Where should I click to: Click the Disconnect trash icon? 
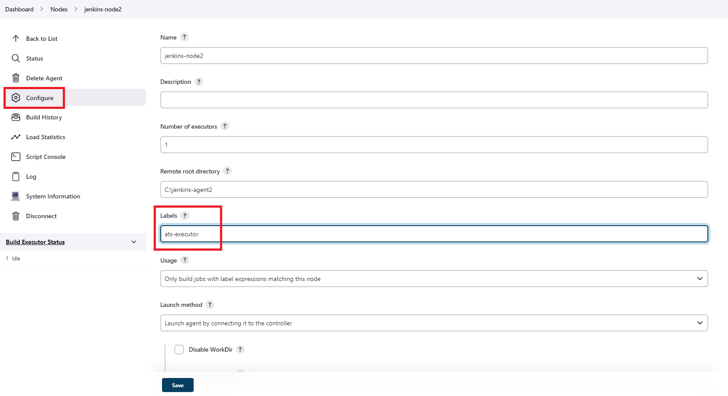pyautogui.click(x=16, y=216)
